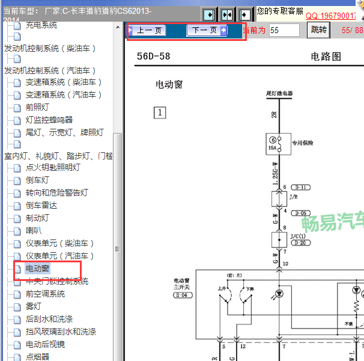The width and height of the screenshot is (364, 361).
Task: Click the document icon beside 倒车灯
Action: point(17,180)
